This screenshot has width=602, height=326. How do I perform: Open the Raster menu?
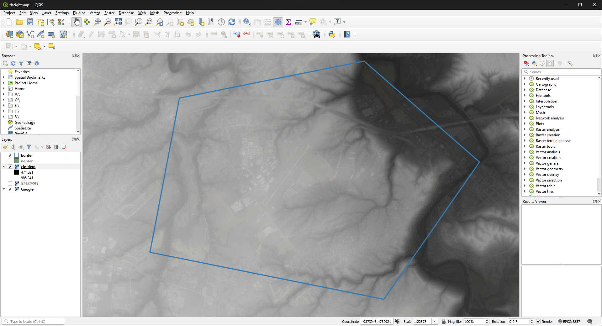click(x=109, y=13)
